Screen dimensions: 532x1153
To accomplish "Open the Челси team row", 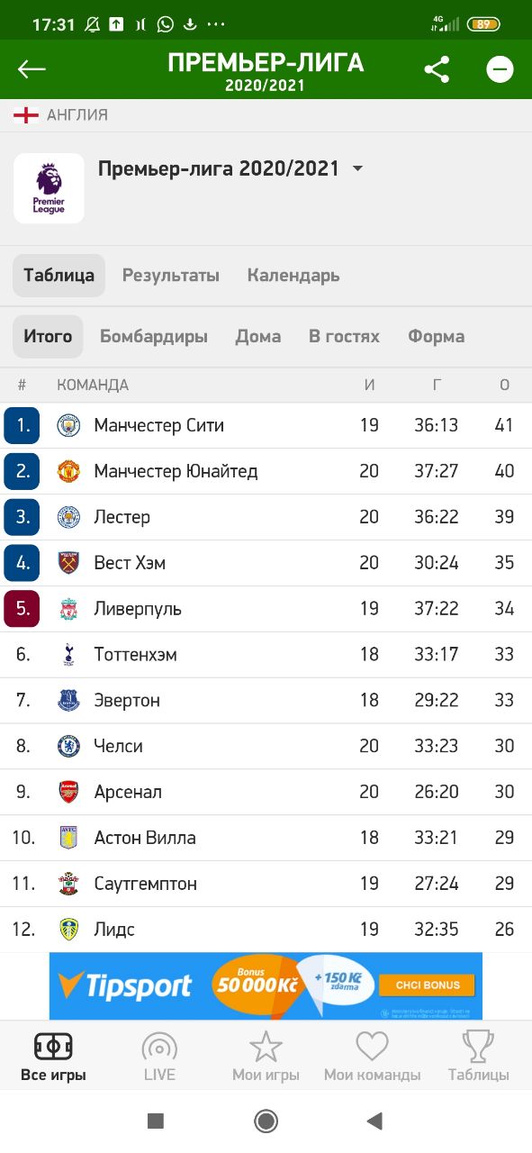I will [266, 746].
